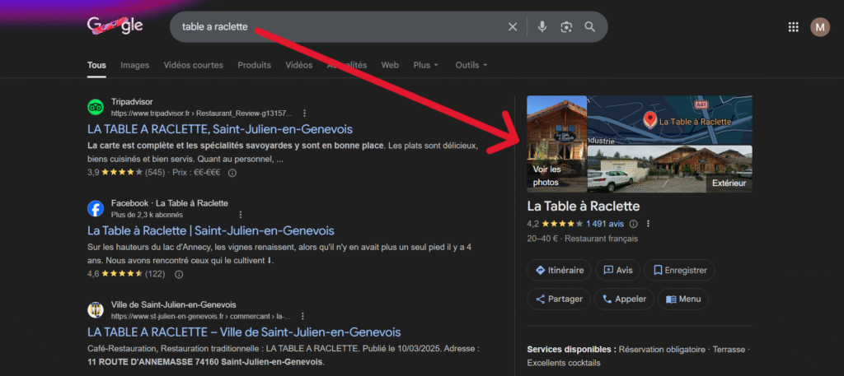
Task: Open the map thumbnail of La Table à Raclette
Action: pos(669,120)
